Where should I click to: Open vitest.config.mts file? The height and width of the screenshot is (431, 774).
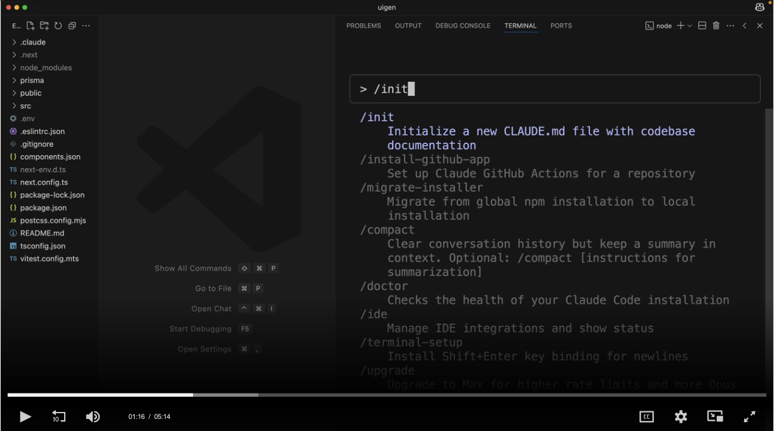coord(49,258)
